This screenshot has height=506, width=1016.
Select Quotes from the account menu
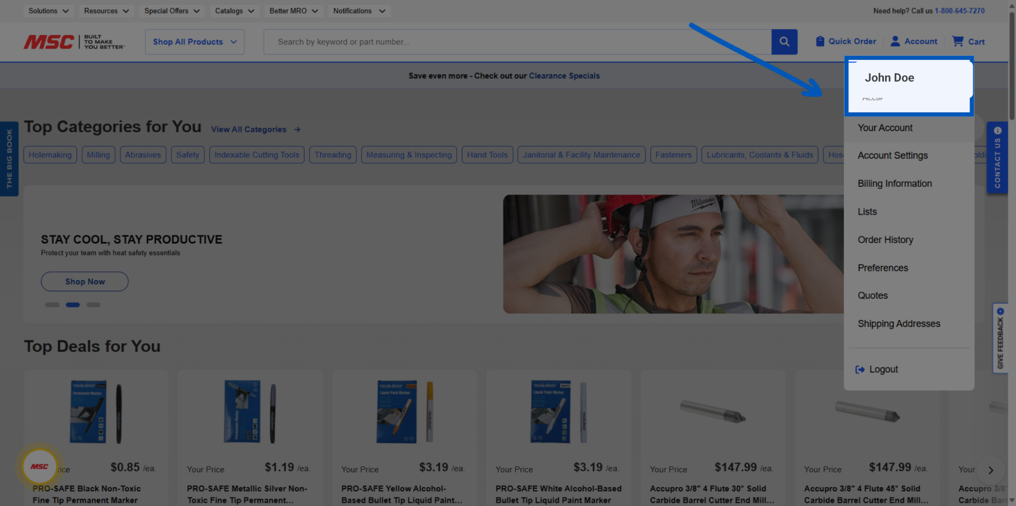(x=909, y=295)
